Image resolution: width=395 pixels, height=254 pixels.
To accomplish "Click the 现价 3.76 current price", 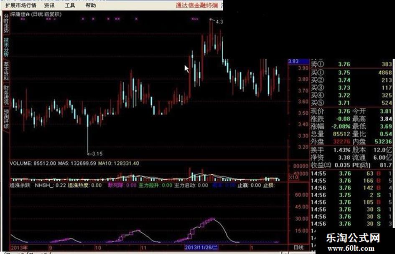I will click(x=330, y=111).
